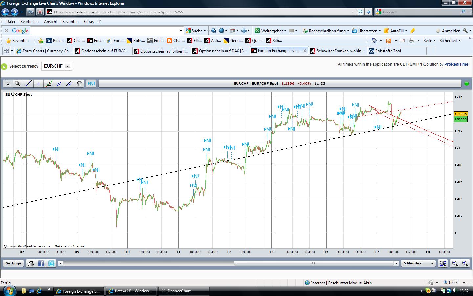The width and height of the screenshot is (473, 296).
Task: Open the Sicherheit dropdown menu
Action: [450, 41]
